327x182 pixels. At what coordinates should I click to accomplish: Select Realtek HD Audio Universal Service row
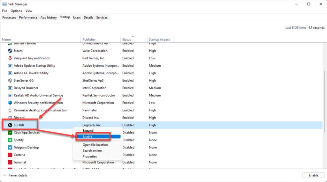[38, 95]
